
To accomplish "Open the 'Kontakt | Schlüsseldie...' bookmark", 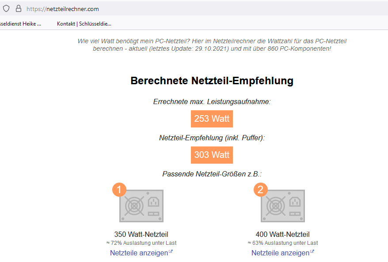I will coord(84,23).
